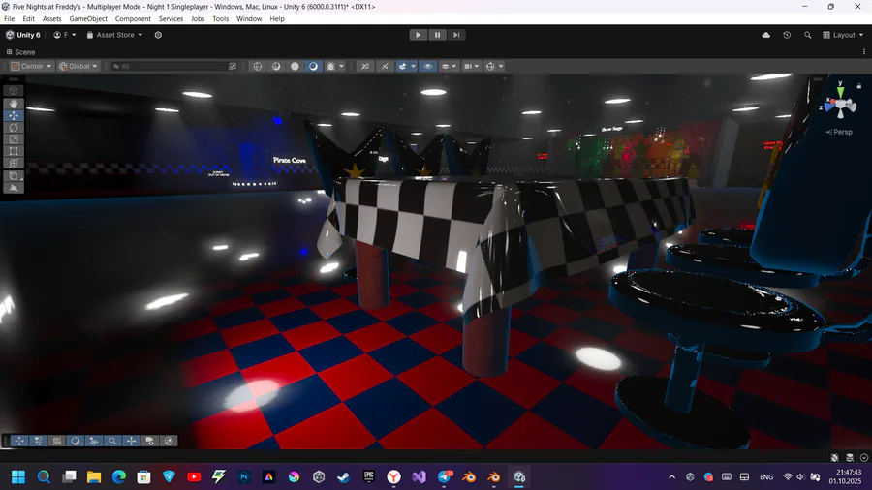The width and height of the screenshot is (872, 490).
Task: Select the bottom terrain tool in overlay
Action: click(x=14, y=188)
